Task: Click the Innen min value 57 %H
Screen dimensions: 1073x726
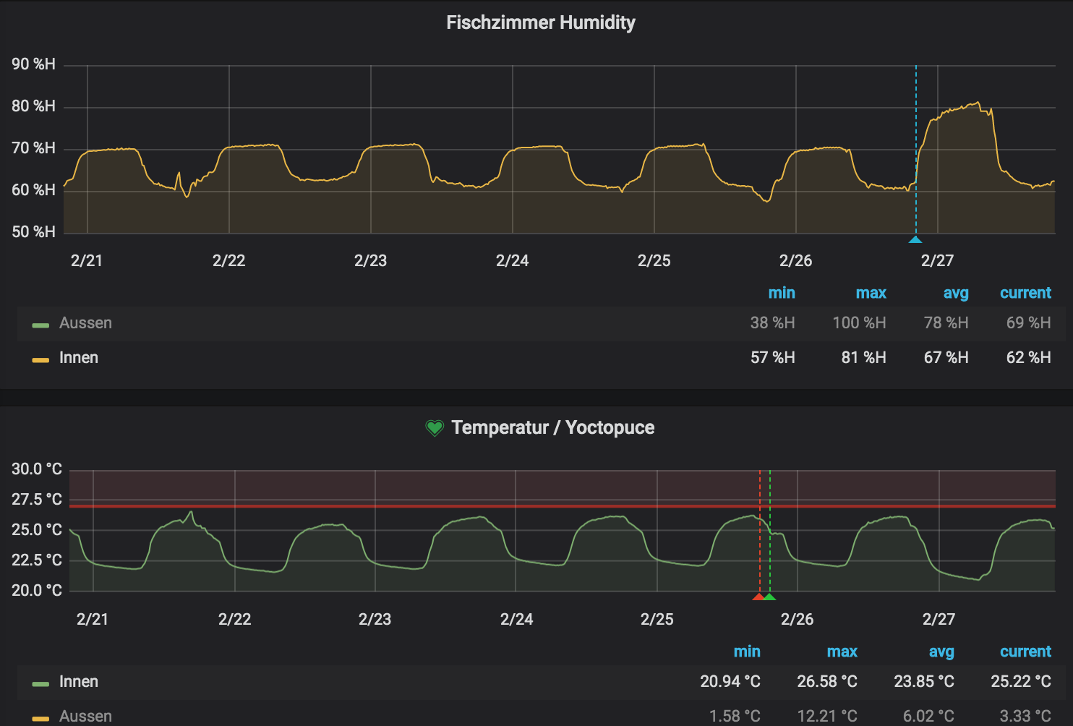Action: point(773,358)
